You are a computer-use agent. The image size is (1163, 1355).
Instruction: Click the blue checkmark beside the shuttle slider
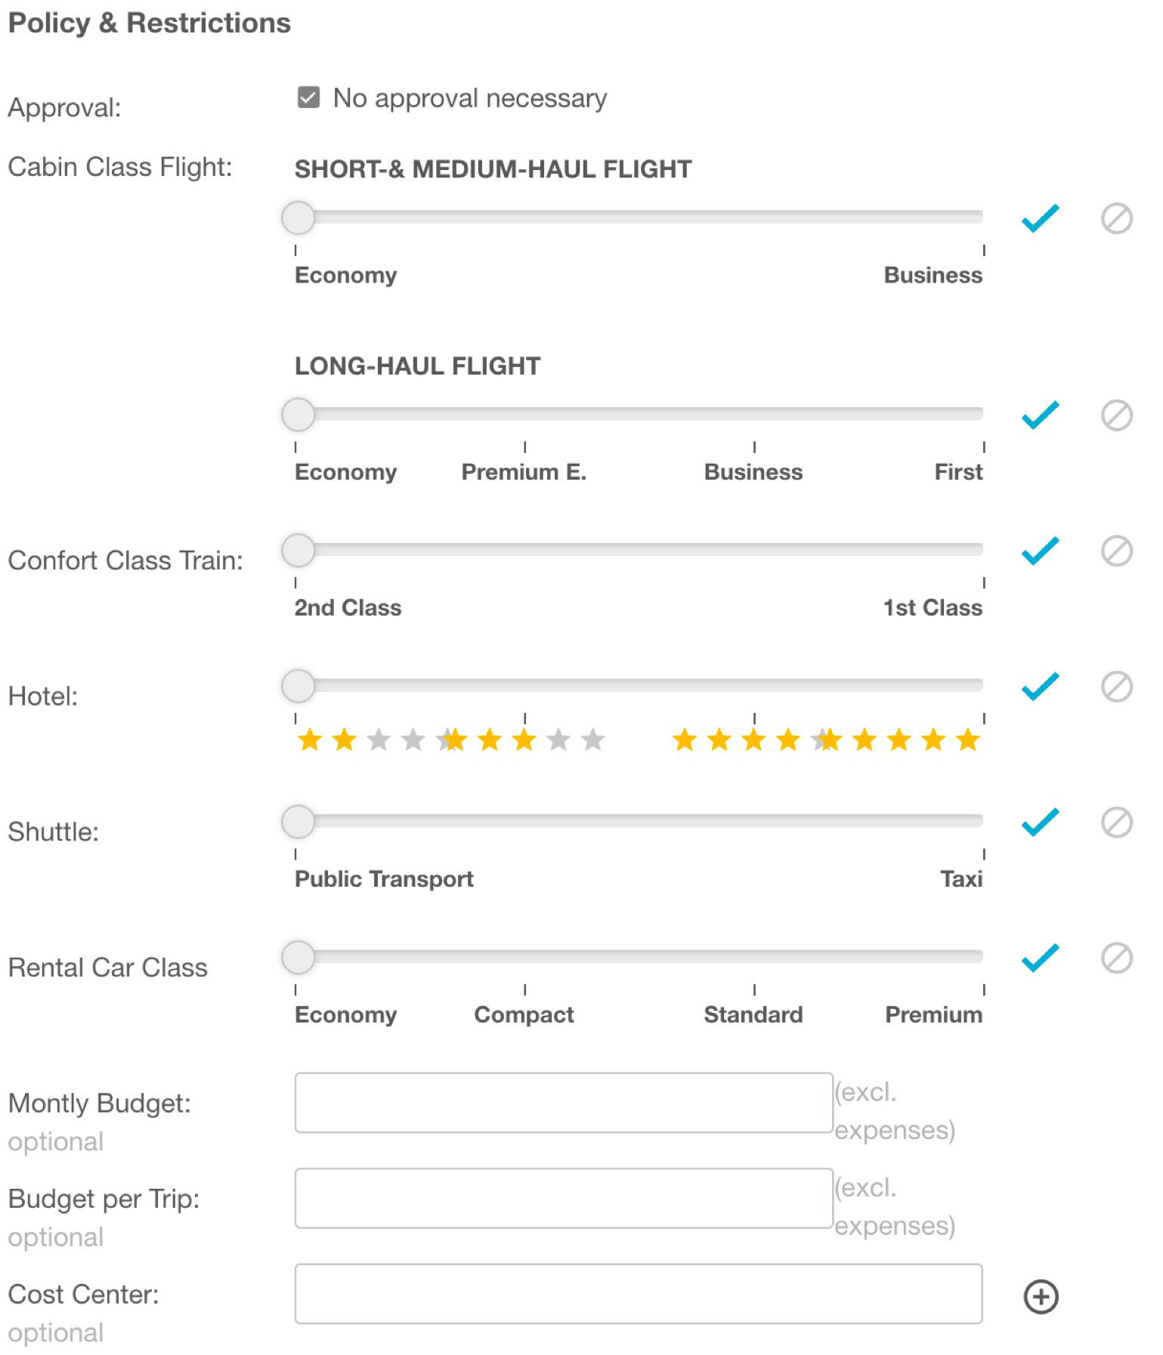pyautogui.click(x=1040, y=822)
